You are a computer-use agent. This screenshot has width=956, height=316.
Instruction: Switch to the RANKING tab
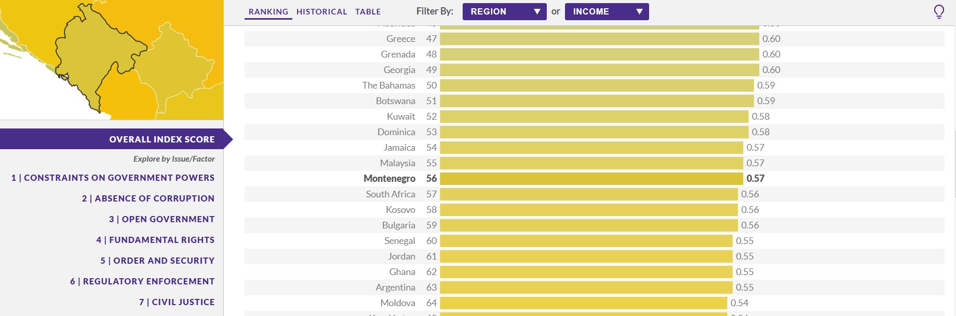[x=268, y=11]
